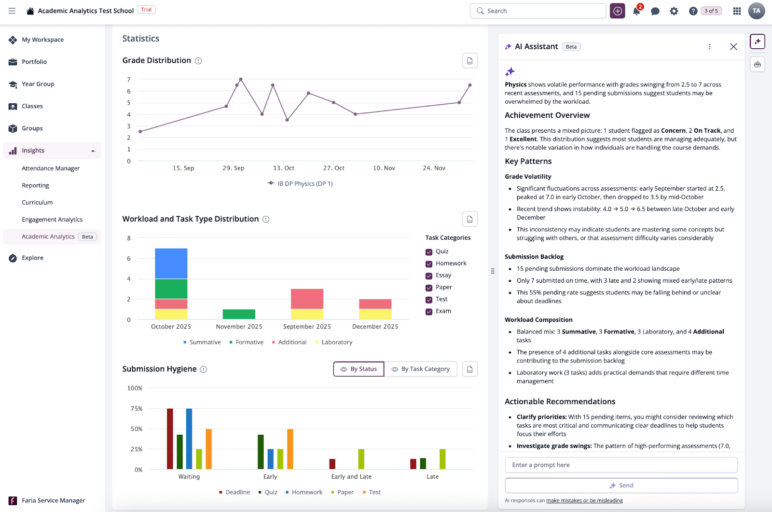Open the help question mark icon

tap(693, 11)
